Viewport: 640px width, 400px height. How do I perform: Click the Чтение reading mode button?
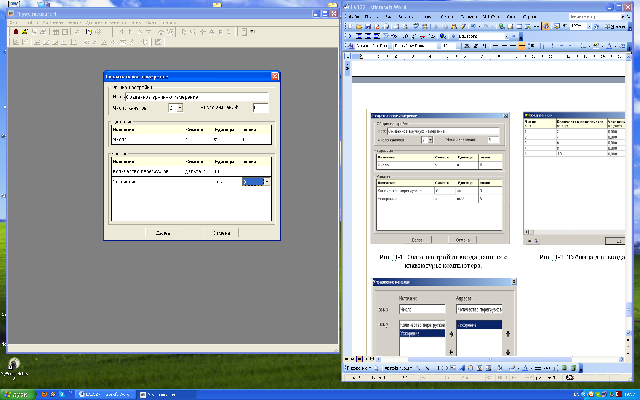(x=615, y=26)
